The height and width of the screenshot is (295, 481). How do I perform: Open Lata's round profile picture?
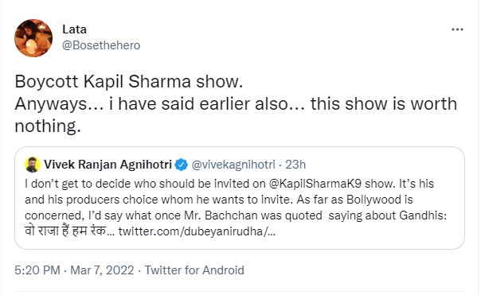(33, 38)
